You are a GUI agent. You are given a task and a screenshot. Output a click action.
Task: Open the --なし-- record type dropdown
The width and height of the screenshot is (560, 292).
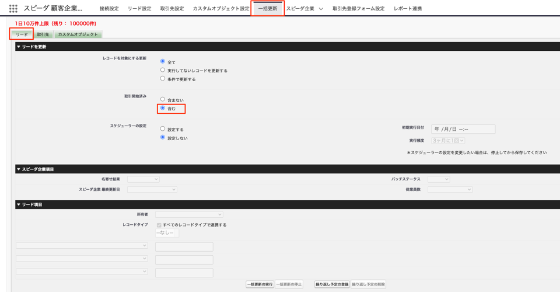point(167,233)
